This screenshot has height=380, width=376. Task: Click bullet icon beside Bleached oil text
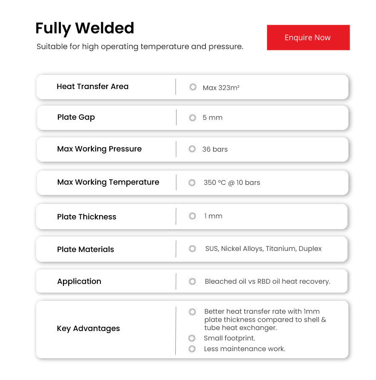pyautogui.click(x=192, y=281)
